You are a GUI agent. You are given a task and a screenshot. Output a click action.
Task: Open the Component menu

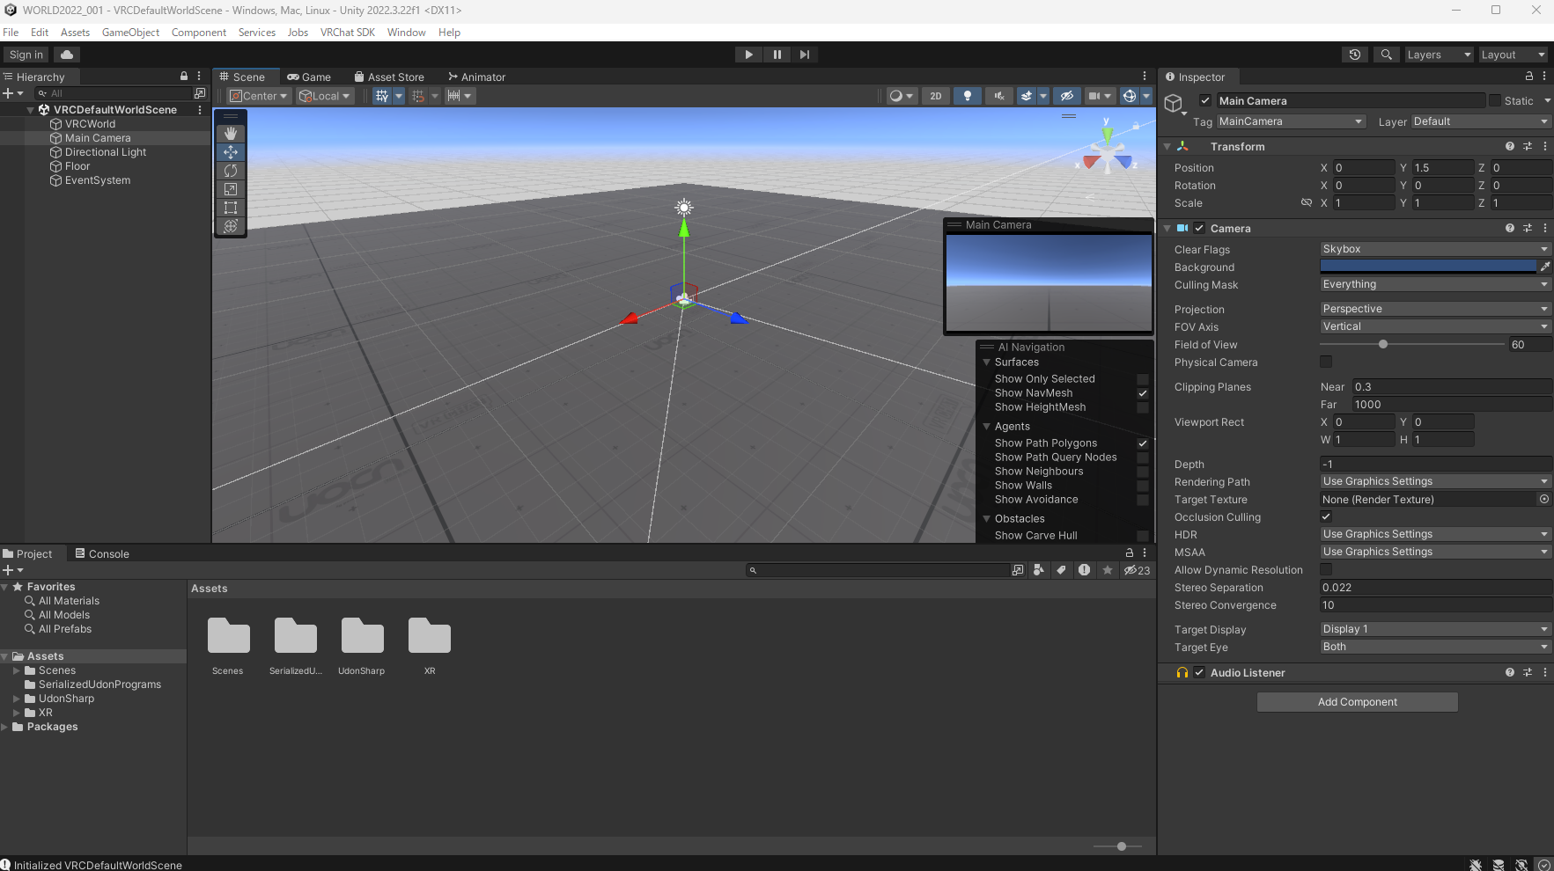199,33
